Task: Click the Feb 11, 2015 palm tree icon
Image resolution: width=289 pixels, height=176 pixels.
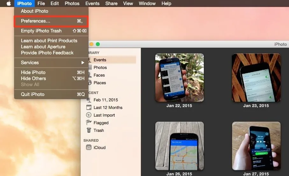Action: click(89, 100)
